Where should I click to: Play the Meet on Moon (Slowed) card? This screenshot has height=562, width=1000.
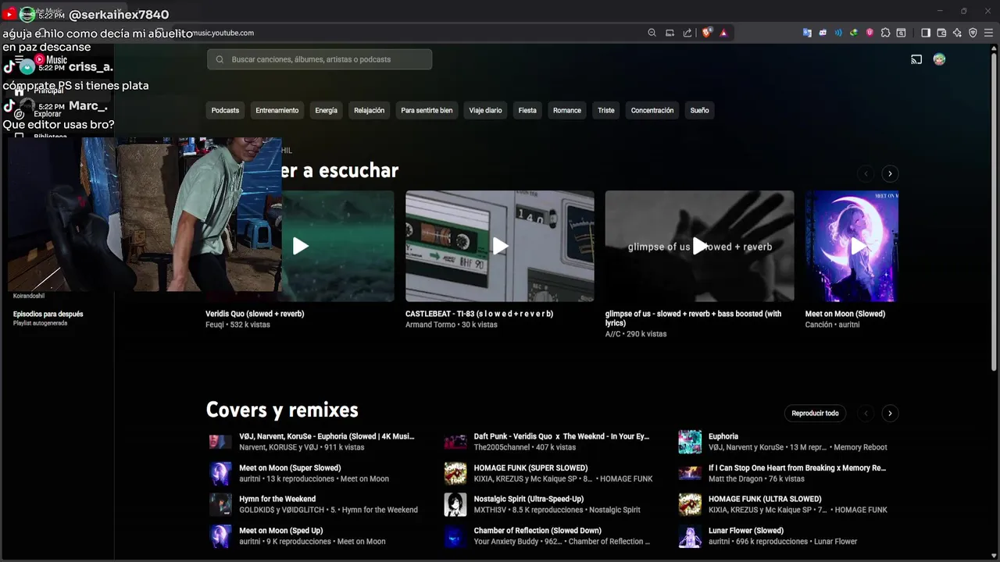(852, 246)
